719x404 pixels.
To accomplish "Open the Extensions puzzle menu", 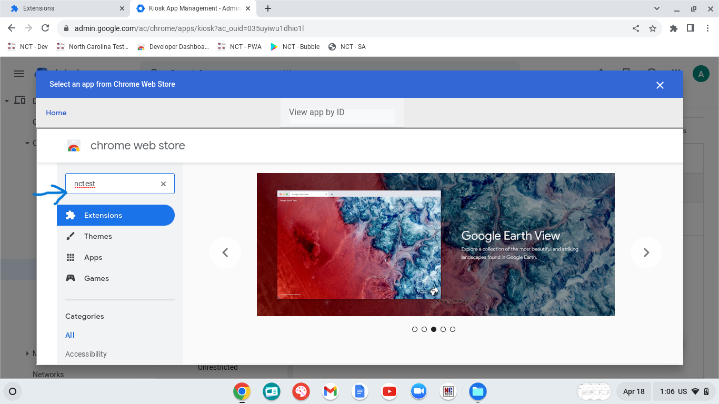I will pyautogui.click(x=674, y=28).
